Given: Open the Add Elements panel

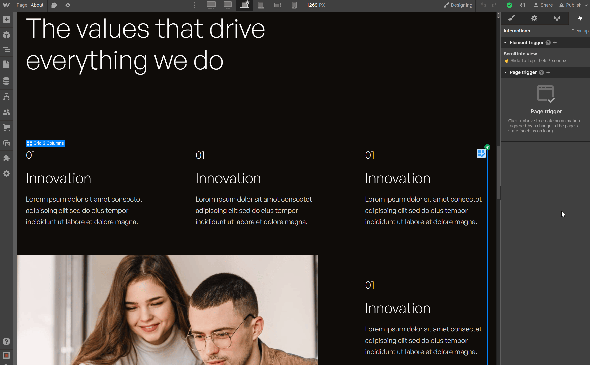Looking at the screenshot, I should tap(6, 19).
